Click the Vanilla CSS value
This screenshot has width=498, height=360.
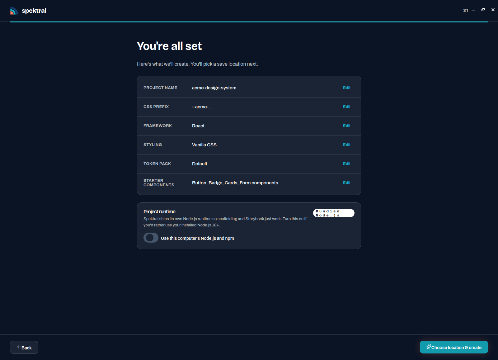click(204, 145)
